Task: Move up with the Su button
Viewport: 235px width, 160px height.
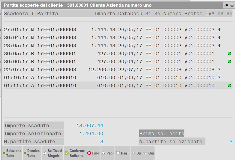Action: [136, 153]
